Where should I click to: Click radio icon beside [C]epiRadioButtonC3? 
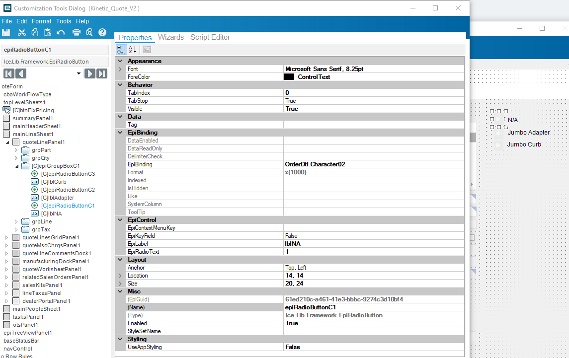pyautogui.click(x=34, y=174)
